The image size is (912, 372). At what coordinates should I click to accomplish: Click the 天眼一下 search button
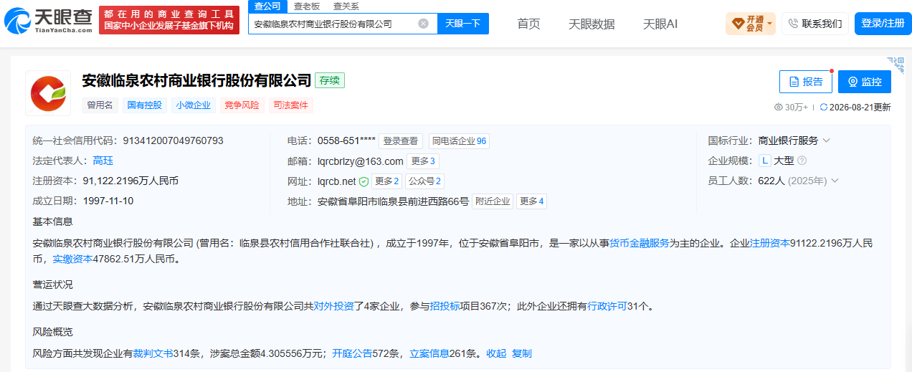[x=463, y=24]
